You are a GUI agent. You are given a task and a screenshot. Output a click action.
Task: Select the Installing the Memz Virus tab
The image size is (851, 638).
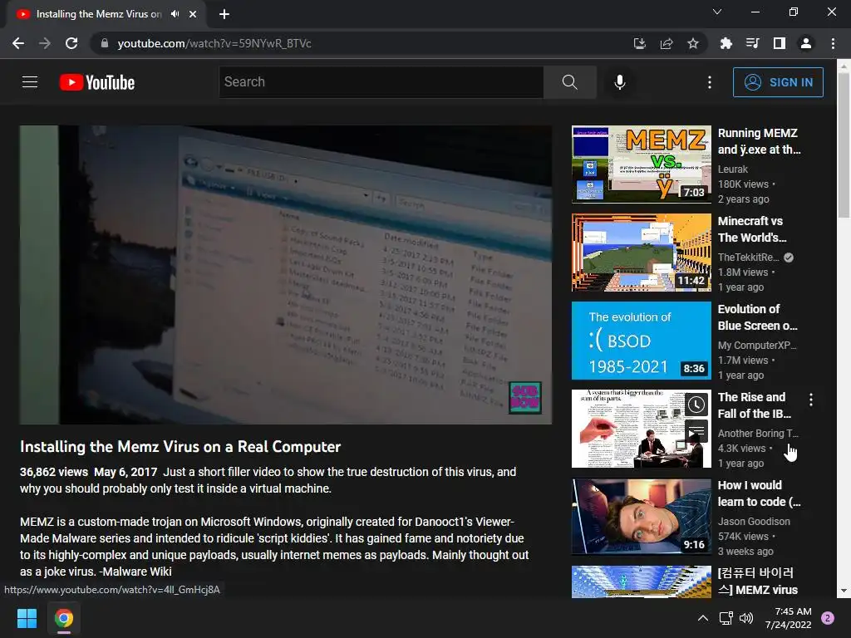[99, 14]
